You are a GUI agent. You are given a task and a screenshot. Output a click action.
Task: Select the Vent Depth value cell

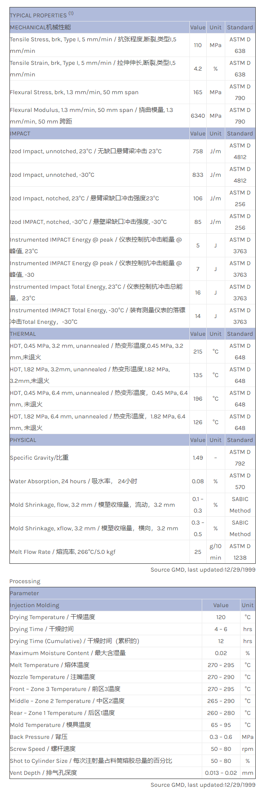pyautogui.click(x=221, y=773)
